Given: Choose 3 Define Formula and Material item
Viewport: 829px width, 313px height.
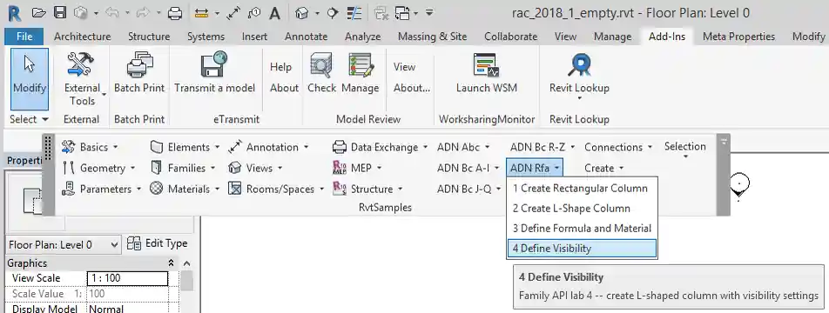Looking at the screenshot, I should (x=582, y=228).
